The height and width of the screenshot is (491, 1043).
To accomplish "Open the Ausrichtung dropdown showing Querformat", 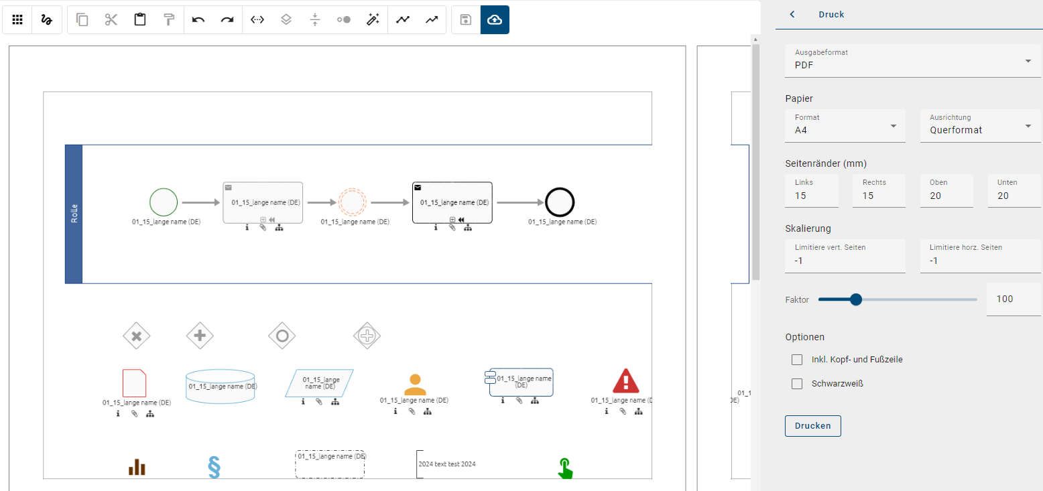I will (1028, 126).
